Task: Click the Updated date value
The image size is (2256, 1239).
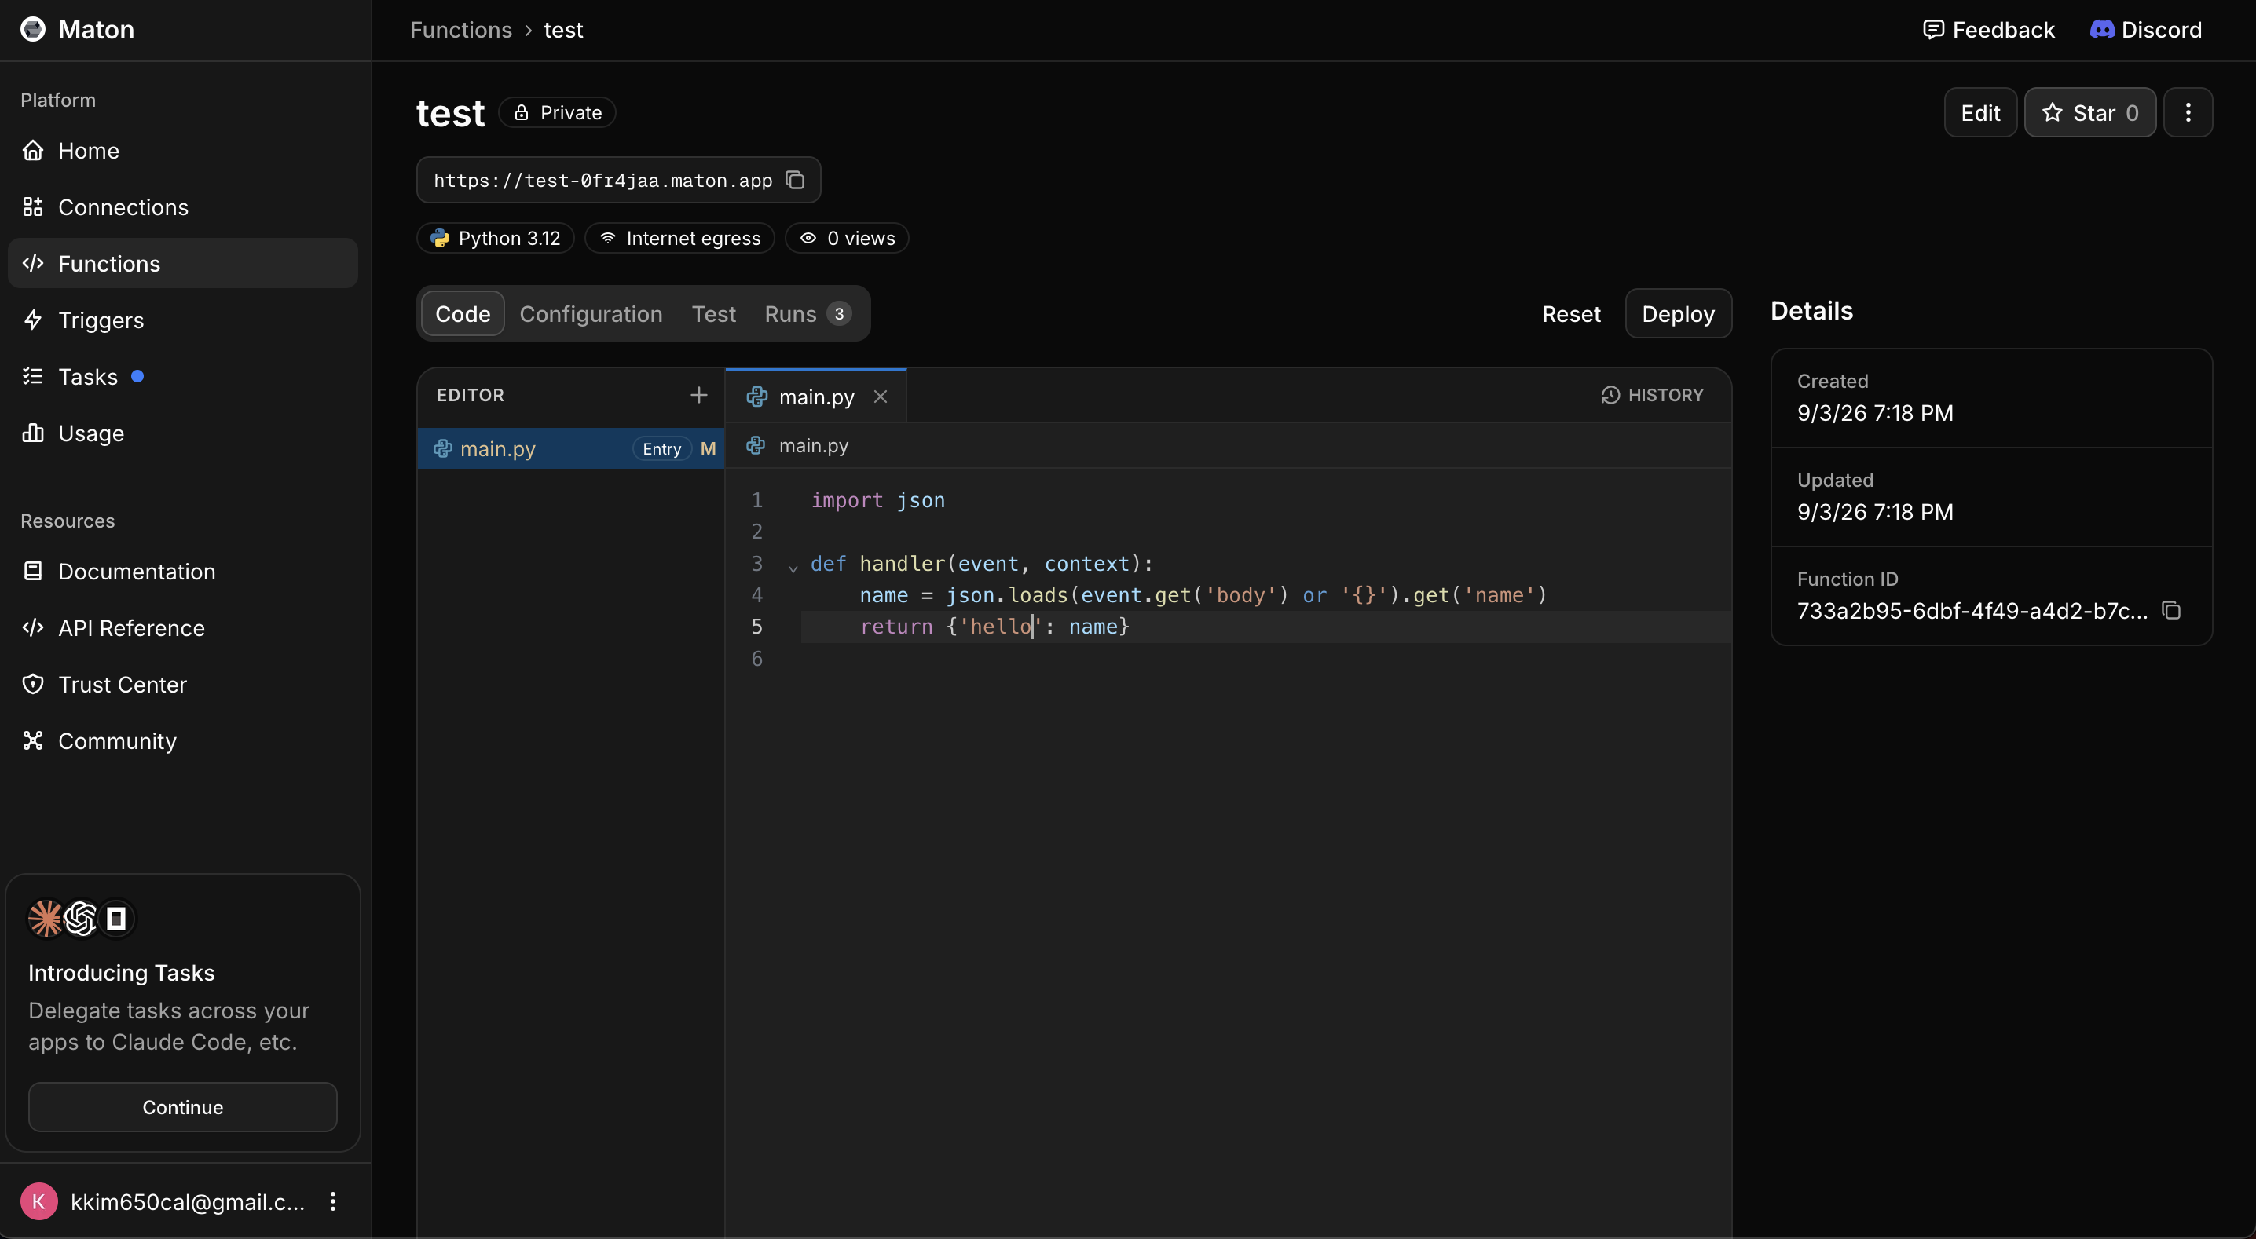Action: (x=1875, y=511)
